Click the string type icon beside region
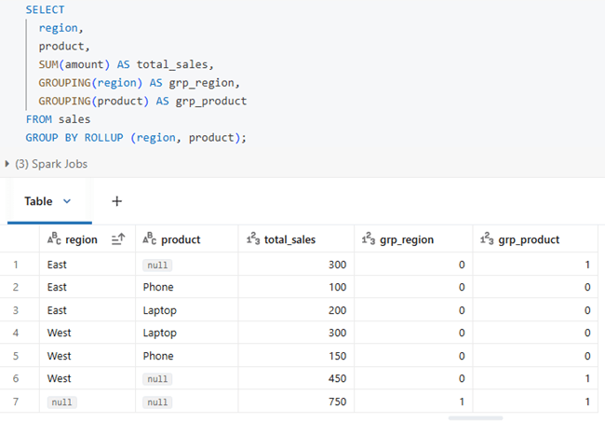Viewport: 605px width, 422px height. click(54, 239)
